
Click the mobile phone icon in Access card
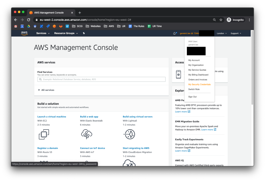coord(179,74)
